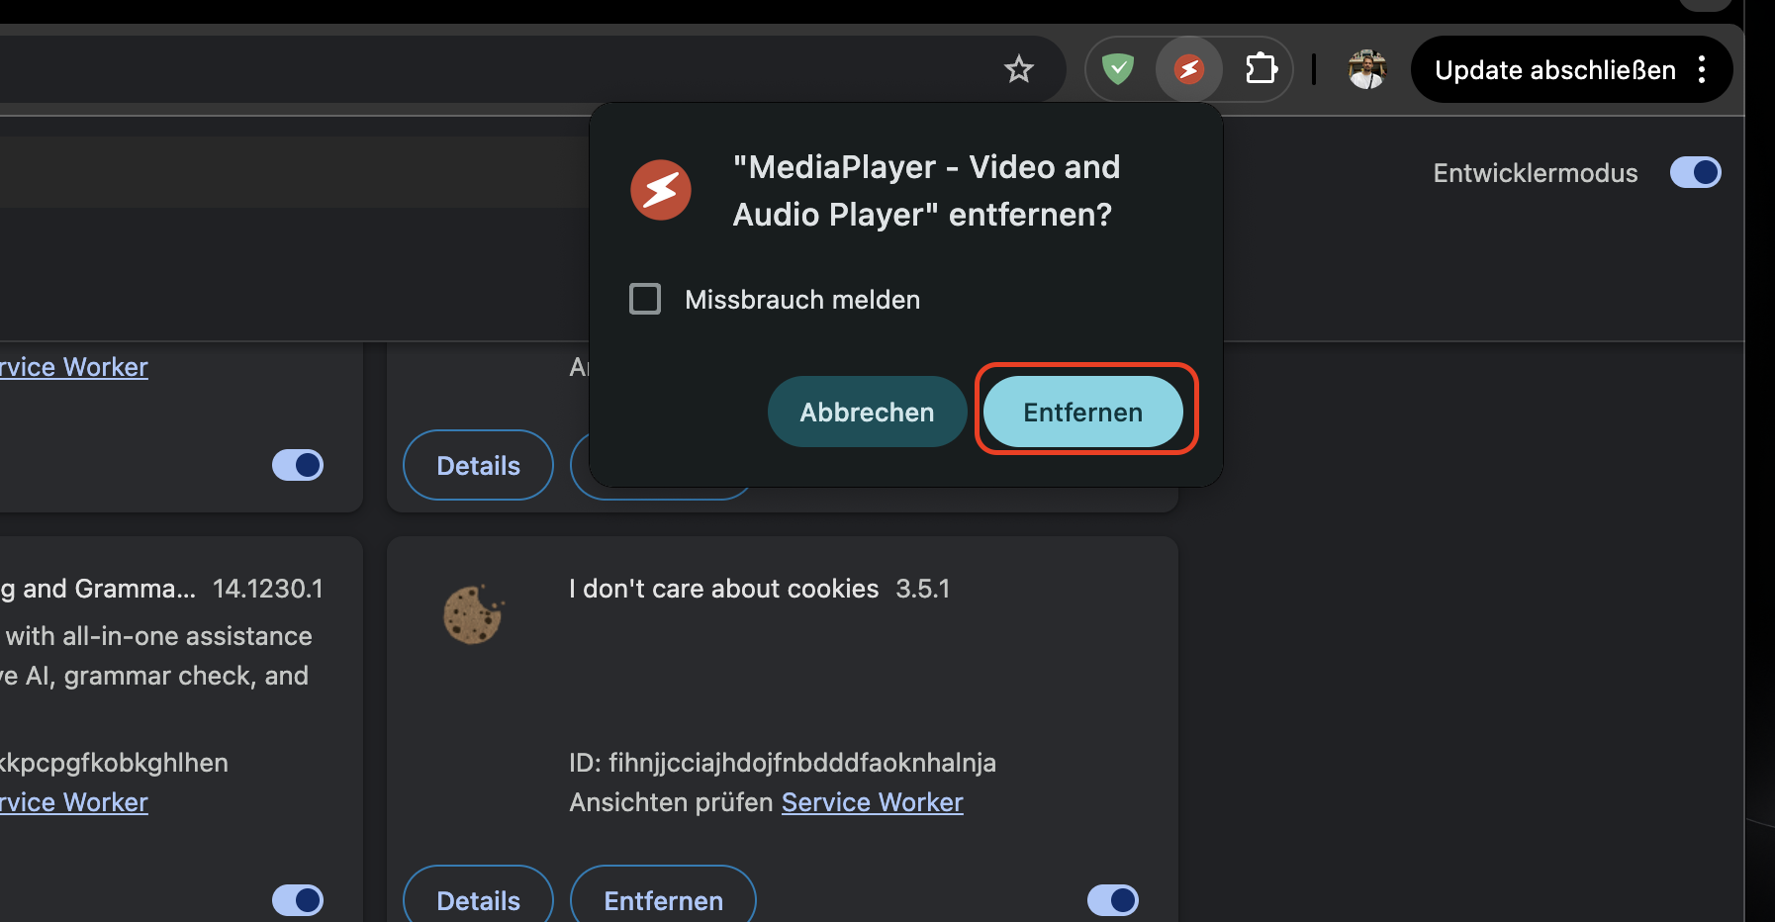The image size is (1775, 922).
Task: Toggle the 14.1230.1 Grammar extension switch
Action: click(298, 900)
